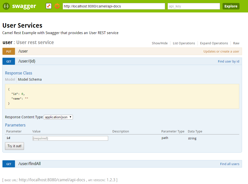Click the Response Class heading
Viewport: 248px width, 184px height.
(x=18, y=73)
